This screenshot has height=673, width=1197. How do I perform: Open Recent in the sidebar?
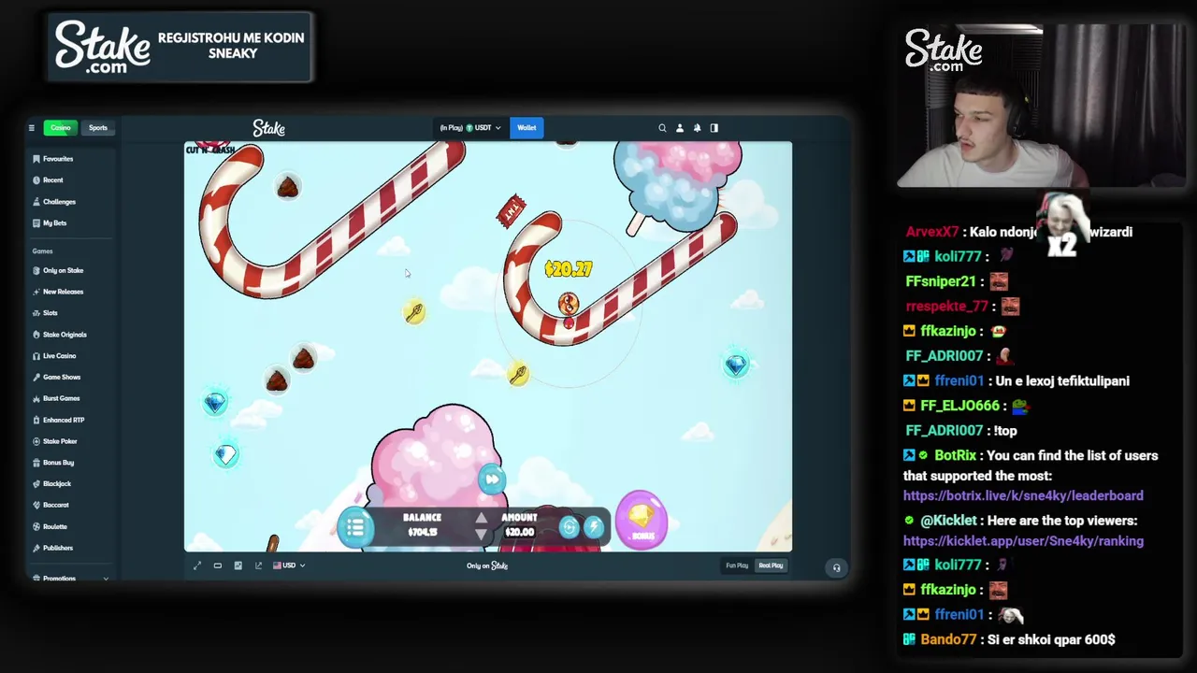[x=52, y=180]
